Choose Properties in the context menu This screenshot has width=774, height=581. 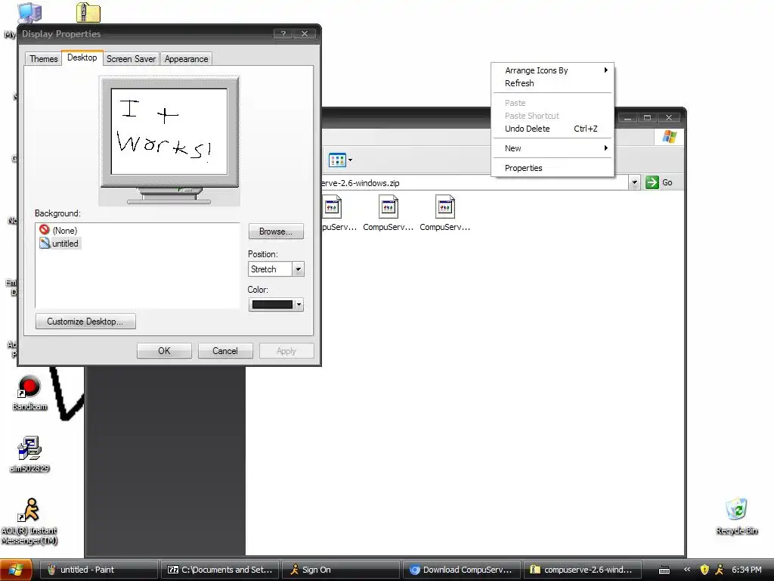click(553, 168)
